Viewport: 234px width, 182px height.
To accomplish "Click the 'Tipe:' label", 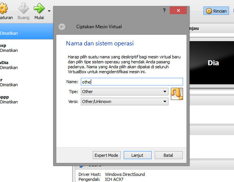I will tap(74, 92).
